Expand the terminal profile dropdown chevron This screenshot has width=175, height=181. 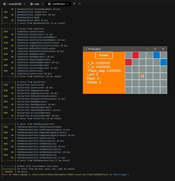[80, 4]
